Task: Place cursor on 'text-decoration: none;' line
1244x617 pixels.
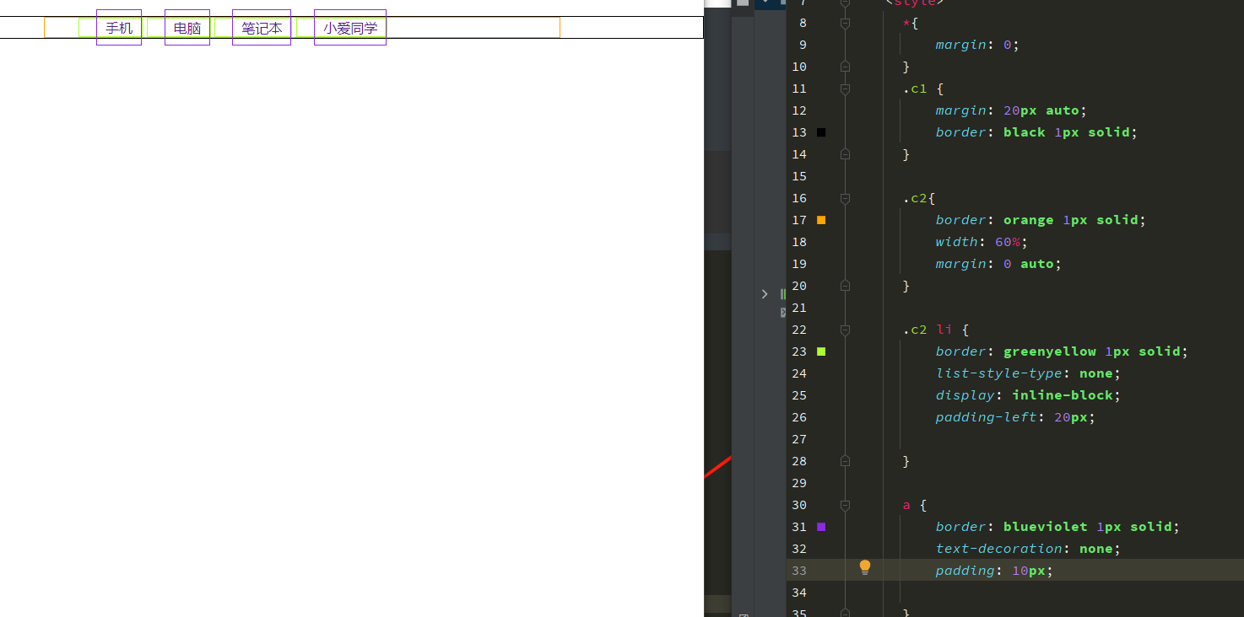Action: click(1028, 549)
